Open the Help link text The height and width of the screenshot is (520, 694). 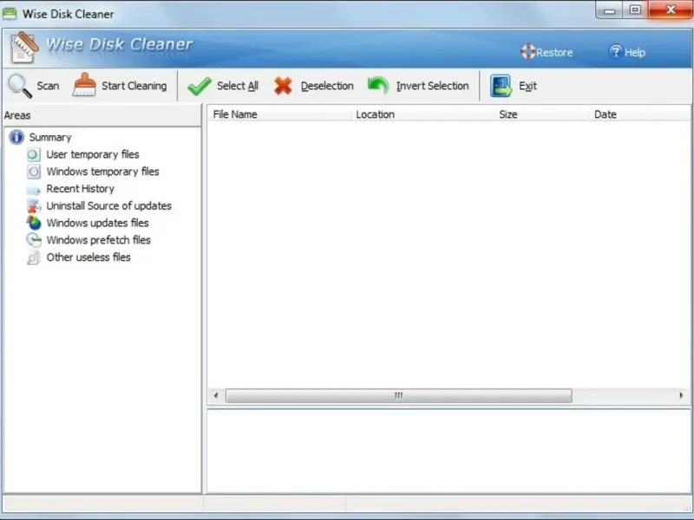pos(635,53)
